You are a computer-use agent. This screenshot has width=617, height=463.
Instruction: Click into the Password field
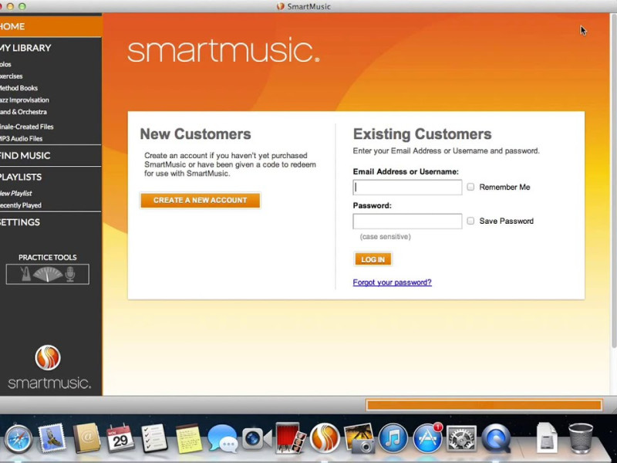(x=407, y=221)
